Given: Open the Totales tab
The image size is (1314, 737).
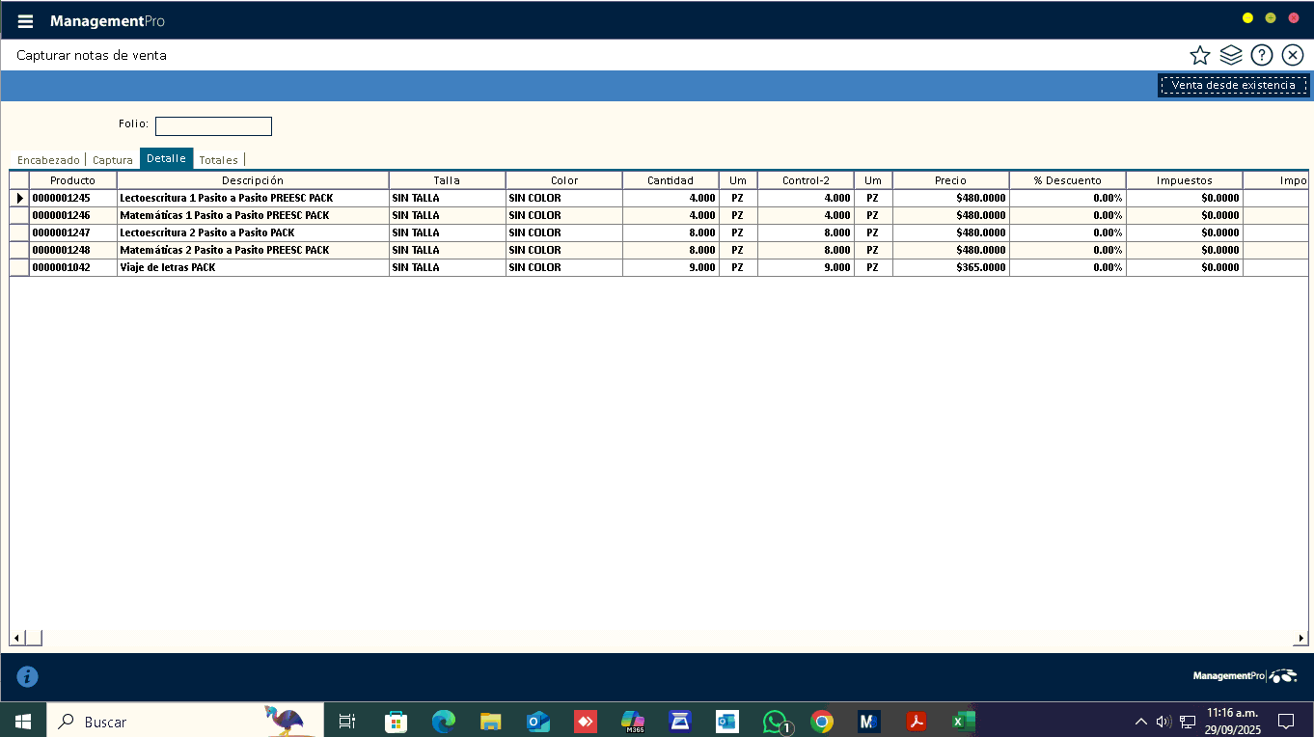Looking at the screenshot, I should (218, 160).
